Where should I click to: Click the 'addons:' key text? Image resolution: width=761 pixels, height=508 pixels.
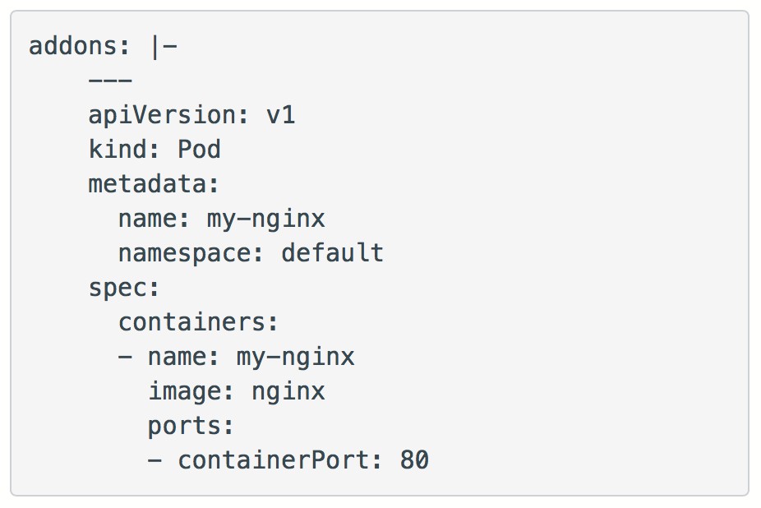point(80,46)
